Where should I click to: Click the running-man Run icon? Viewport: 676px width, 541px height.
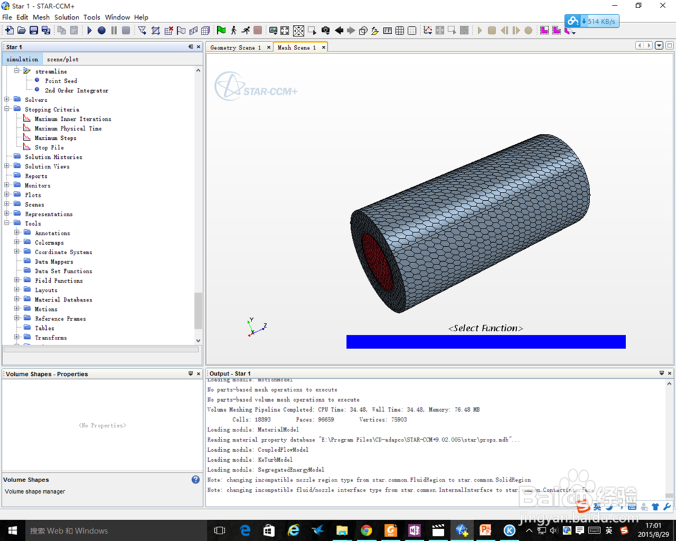tap(246, 30)
